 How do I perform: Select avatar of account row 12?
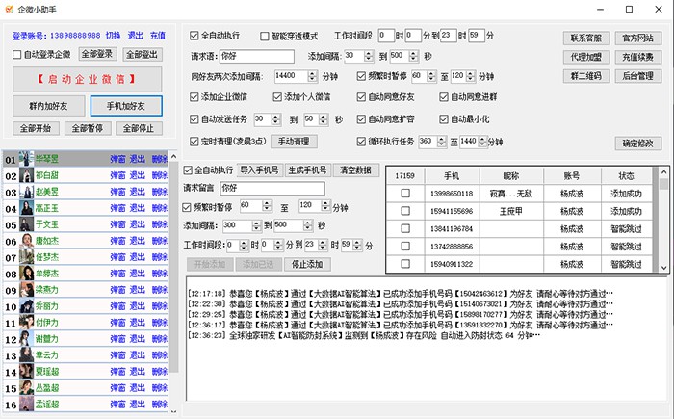27,339
